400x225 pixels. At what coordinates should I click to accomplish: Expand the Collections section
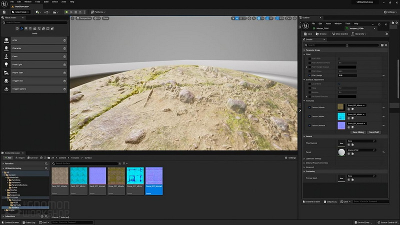(3, 216)
